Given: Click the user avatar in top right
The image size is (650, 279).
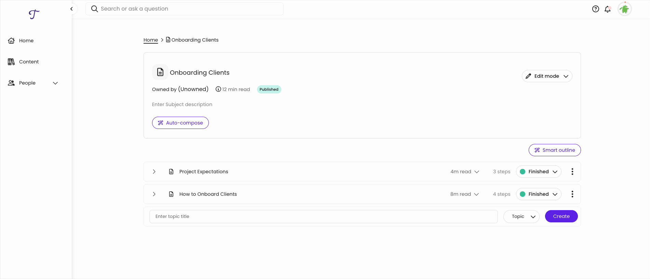Looking at the screenshot, I should 624,9.
